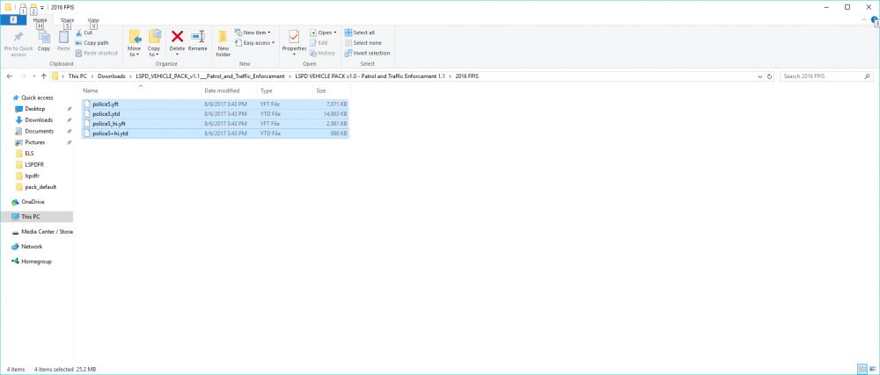
Task: Switch to the Share ribbon tab
Action: click(x=67, y=20)
